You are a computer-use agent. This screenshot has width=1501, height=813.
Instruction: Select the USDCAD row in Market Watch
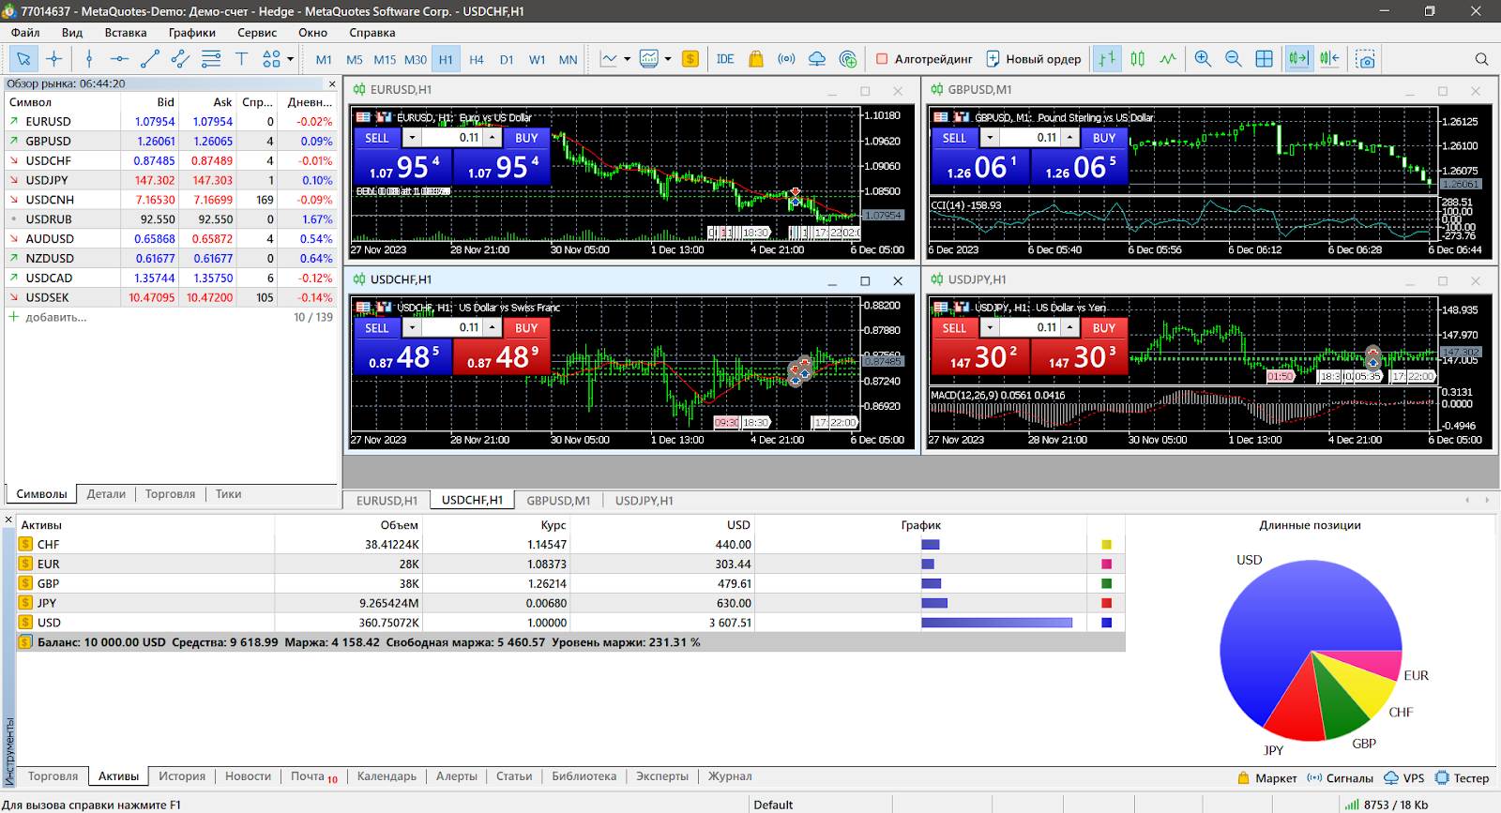pos(49,279)
